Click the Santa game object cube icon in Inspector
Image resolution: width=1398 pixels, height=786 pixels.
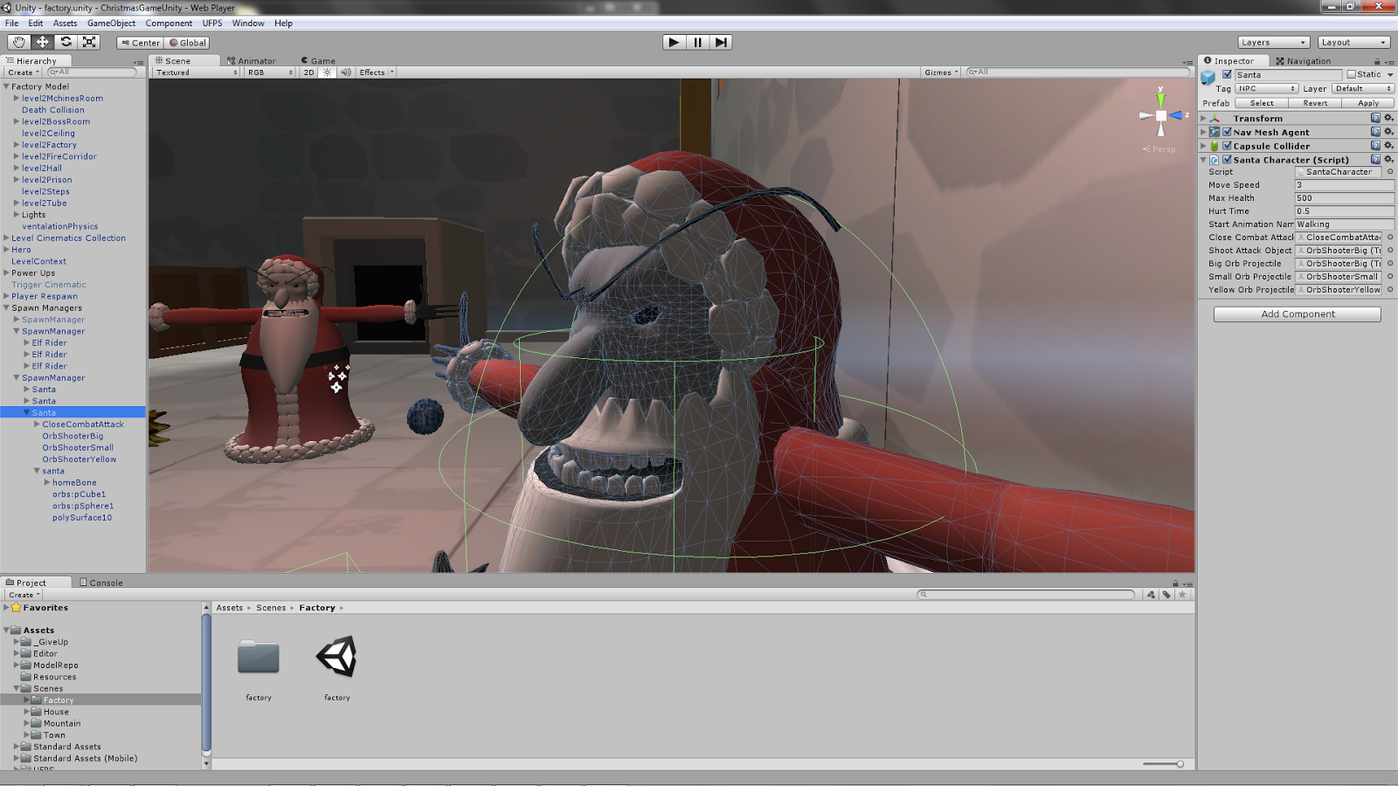pos(1208,78)
